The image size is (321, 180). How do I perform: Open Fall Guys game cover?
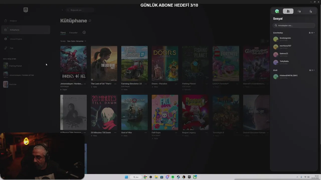165,112
